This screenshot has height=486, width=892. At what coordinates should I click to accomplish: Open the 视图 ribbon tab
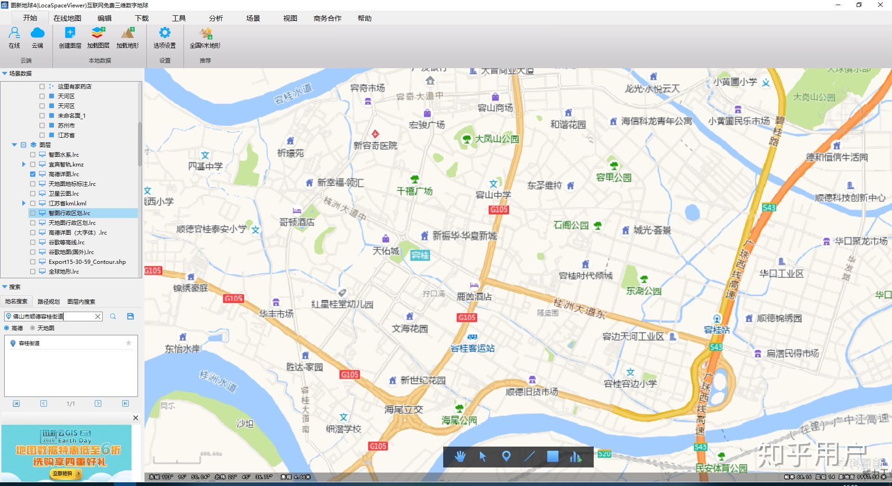290,18
